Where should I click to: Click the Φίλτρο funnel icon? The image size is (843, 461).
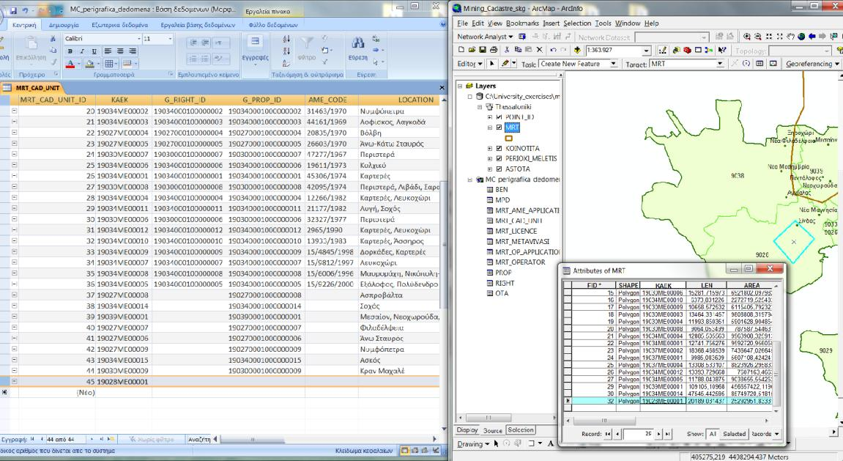[306, 43]
